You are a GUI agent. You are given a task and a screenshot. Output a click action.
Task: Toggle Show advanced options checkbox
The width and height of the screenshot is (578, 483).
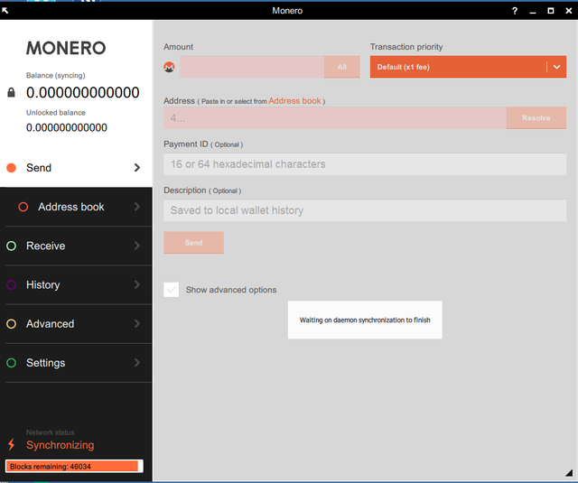[172, 290]
